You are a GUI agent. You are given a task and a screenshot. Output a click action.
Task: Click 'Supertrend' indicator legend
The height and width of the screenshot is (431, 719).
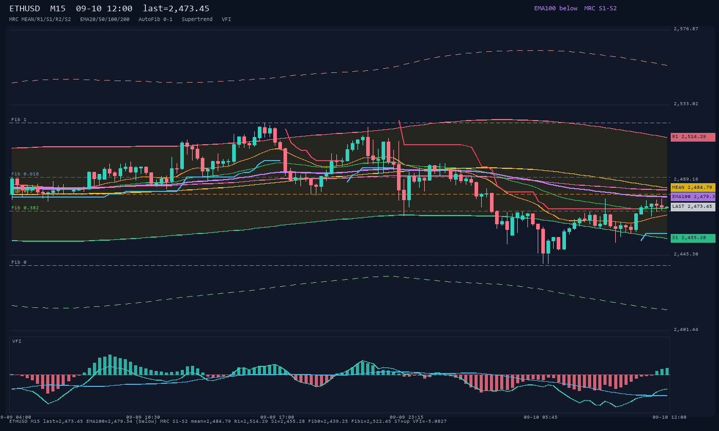(197, 19)
